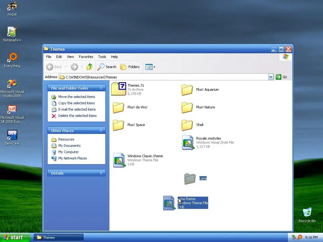Collapse the File and Folder Tasks panel
This screenshot has height=242, width=323.
pyautogui.click(x=101, y=88)
